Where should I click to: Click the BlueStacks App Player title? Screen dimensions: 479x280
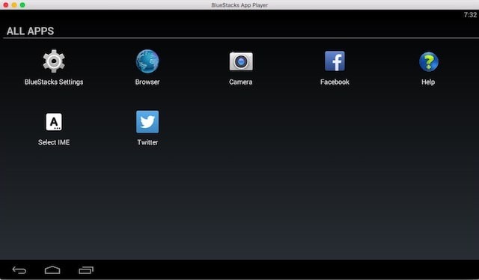[x=239, y=5]
